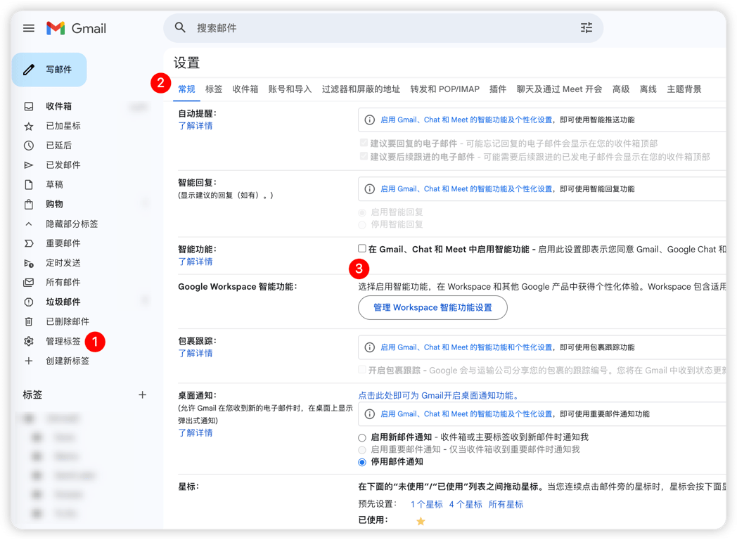
Task: Switch to the 高级 tab
Action: point(621,89)
